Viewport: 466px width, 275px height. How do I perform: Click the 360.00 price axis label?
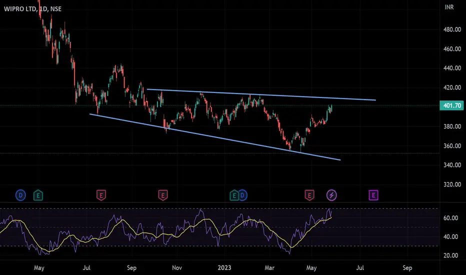pos(452,146)
